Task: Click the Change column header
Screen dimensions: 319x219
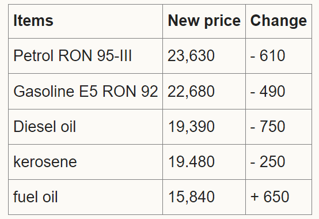Action: click(x=279, y=21)
